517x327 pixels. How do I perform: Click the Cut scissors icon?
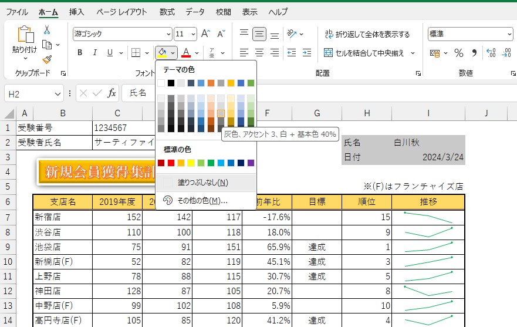coord(47,29)
